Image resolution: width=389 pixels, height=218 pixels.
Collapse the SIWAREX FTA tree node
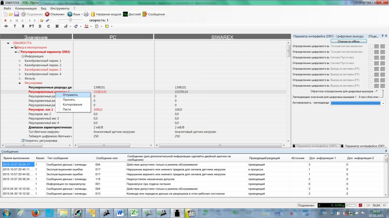[8, 43]
